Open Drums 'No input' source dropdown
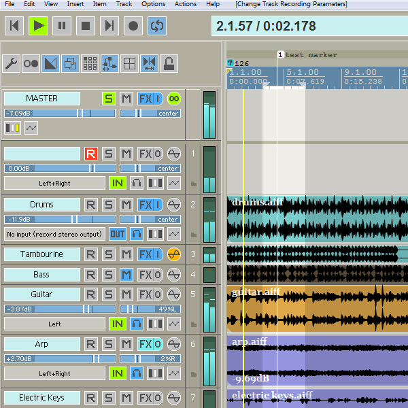 coord(54,234)
